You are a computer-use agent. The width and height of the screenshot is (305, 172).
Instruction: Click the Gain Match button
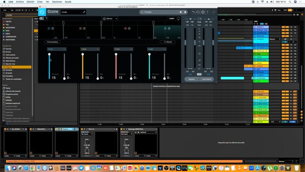tap(206, 79)
